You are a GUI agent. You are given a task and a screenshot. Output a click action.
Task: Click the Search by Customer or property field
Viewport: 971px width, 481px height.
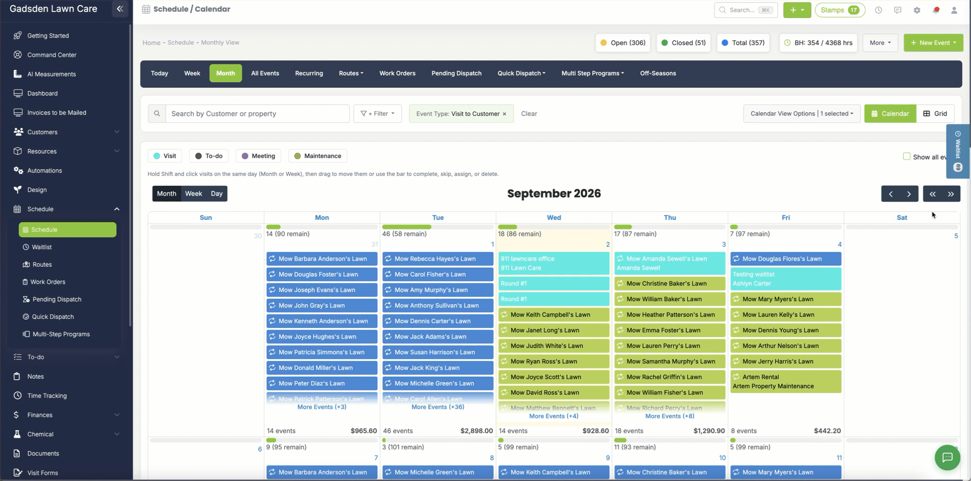point(258,114)
